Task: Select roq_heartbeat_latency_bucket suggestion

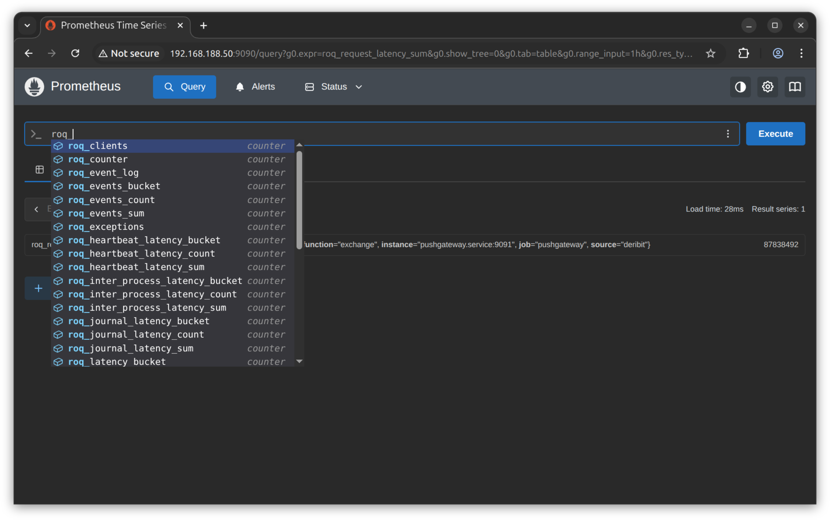Action: coord(172,240)
